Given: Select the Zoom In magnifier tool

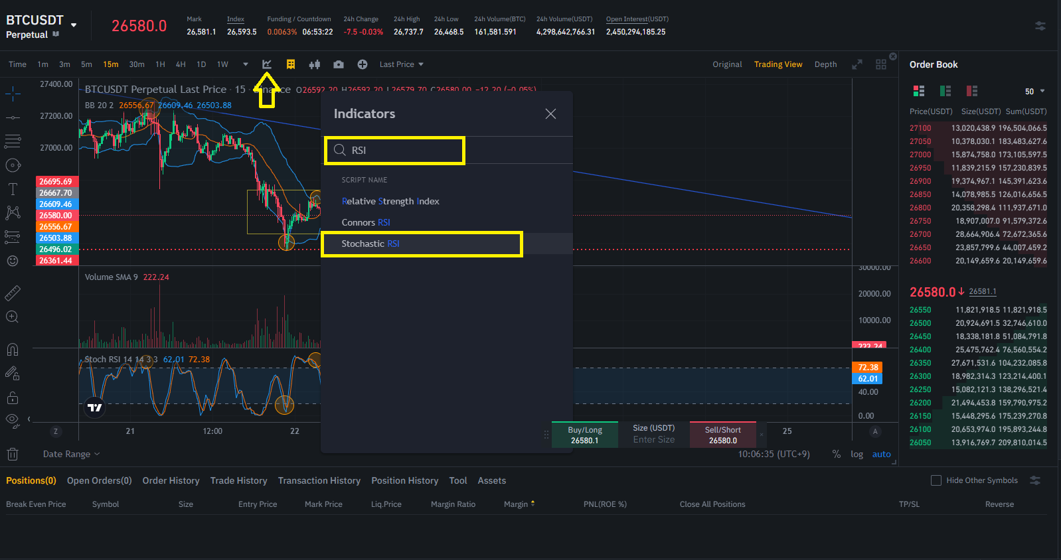Looking at the screenshot, I should 13,317.
